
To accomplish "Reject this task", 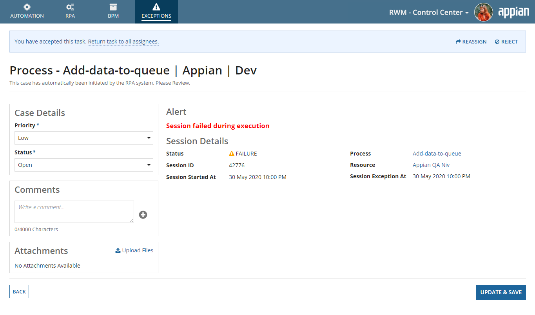I will pos(506,42).
